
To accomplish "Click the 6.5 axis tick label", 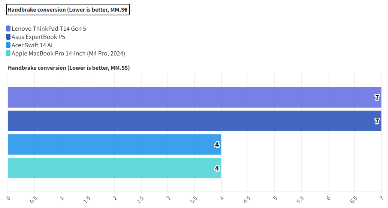I will pos(354,199).
